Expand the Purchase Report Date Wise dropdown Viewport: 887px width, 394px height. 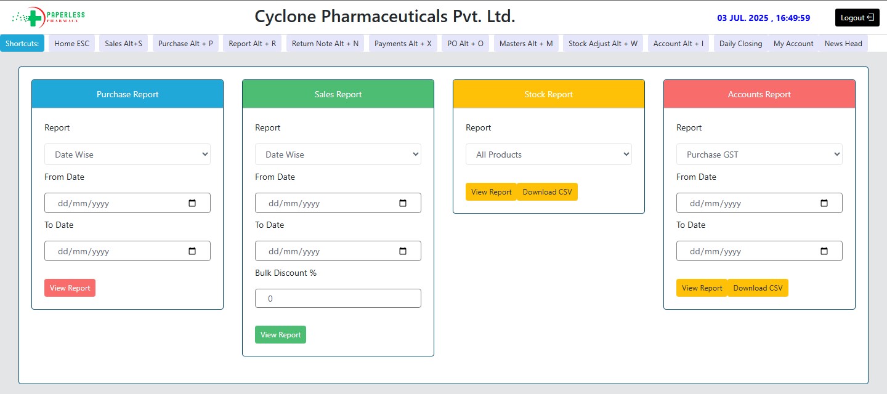click(x=128, y=155)
